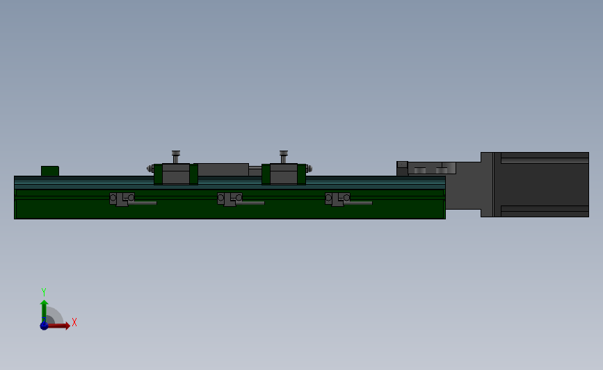The width and height of the screenshot is (603, 370).
Task: Select the small dark block left of the coupling
Action: click(x=402, y=169)
